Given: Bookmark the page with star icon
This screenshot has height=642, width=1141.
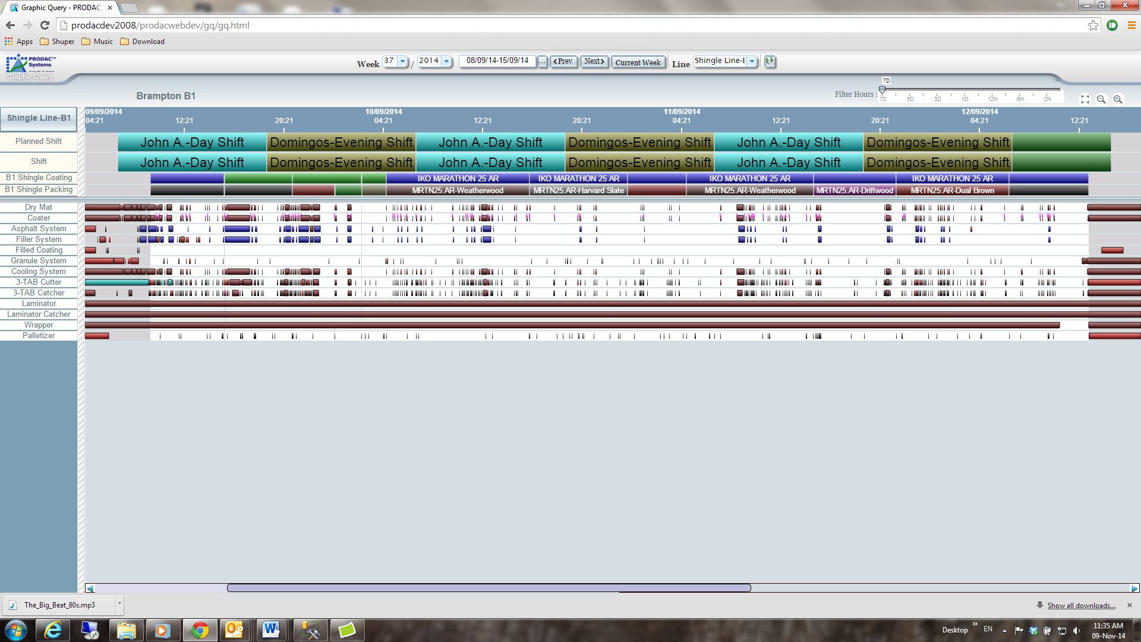Looking at the screenshot, I should pyautogui.click(x=1093, y=25).
